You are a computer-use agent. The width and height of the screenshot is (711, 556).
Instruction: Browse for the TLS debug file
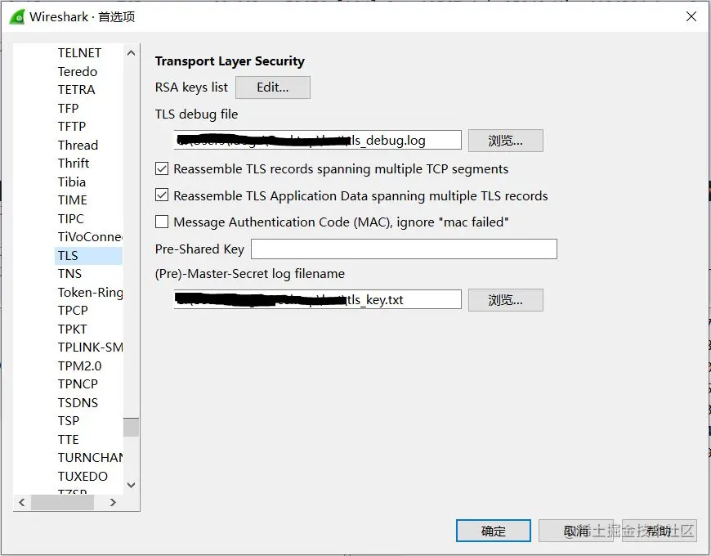tap(505, 141)
